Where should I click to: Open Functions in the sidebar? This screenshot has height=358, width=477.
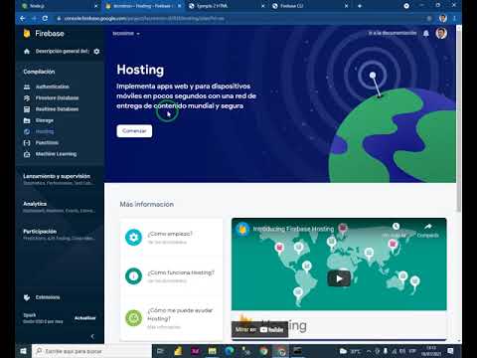click(47, 143)
